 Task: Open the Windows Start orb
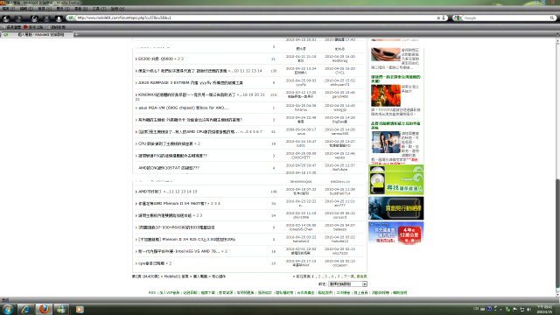[8, 309]
